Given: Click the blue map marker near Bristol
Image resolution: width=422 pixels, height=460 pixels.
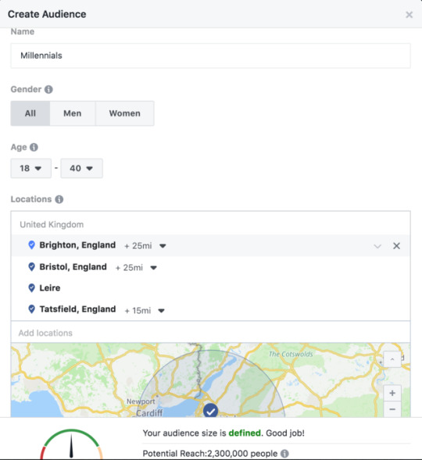Looking at the screenshot, I should pyautogui.click(x=210, y=411).
